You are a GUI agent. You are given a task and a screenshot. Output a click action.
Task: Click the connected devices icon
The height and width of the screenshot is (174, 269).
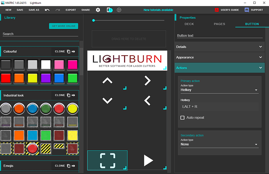[x=110, y=10]
